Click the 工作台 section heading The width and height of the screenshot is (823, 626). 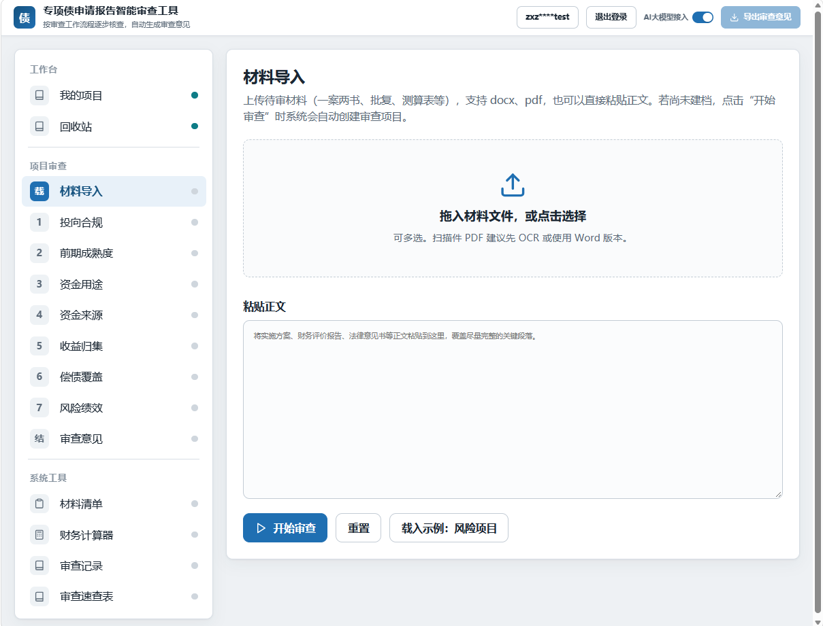44,69
